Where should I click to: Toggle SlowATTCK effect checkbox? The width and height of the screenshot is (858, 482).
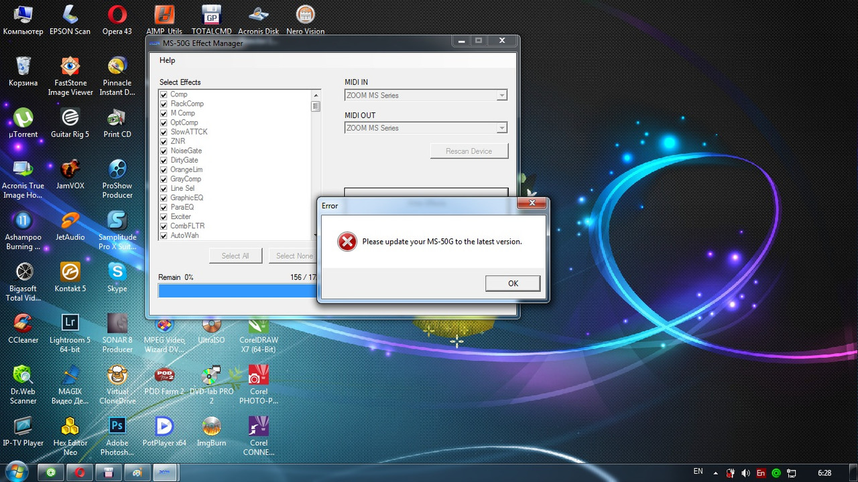coord(164,132)
